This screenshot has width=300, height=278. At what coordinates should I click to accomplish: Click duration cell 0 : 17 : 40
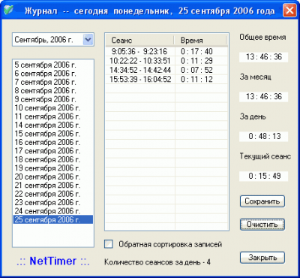pos(196,52)
